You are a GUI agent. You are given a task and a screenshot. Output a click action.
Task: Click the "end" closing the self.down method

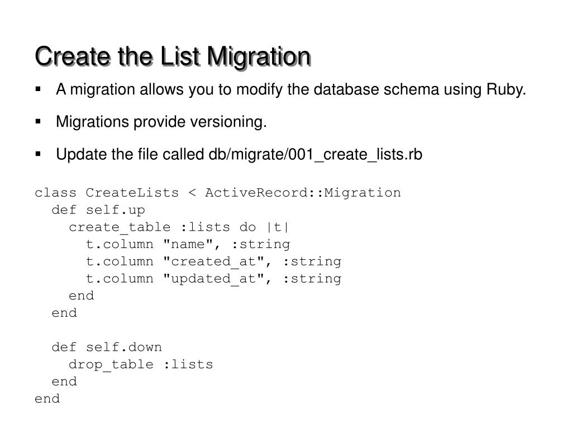(64, 382)
